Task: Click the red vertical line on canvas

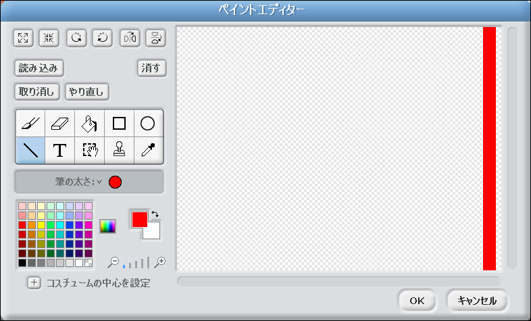Action: pos(489,148)
